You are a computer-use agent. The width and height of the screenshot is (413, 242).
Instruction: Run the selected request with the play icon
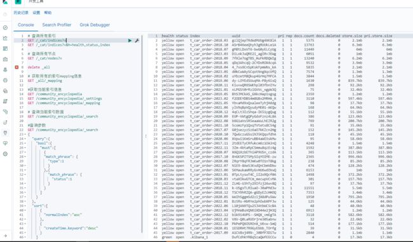130,41
